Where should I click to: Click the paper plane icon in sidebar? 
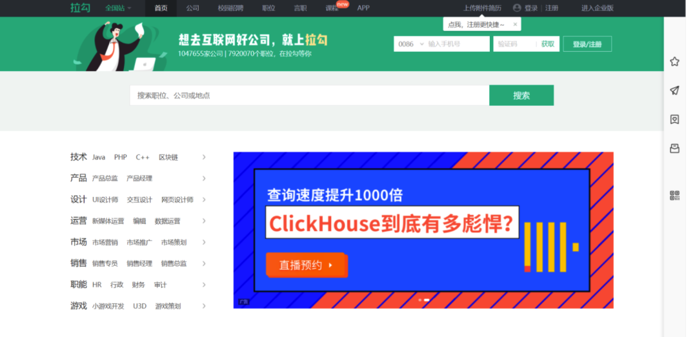point(674,90)
